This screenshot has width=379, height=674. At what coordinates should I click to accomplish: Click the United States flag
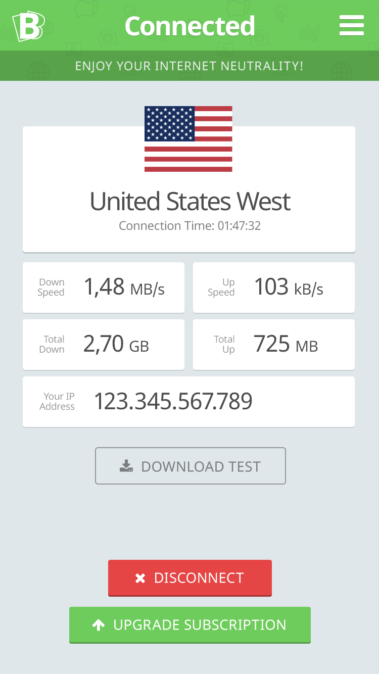[x=188, y=139]
